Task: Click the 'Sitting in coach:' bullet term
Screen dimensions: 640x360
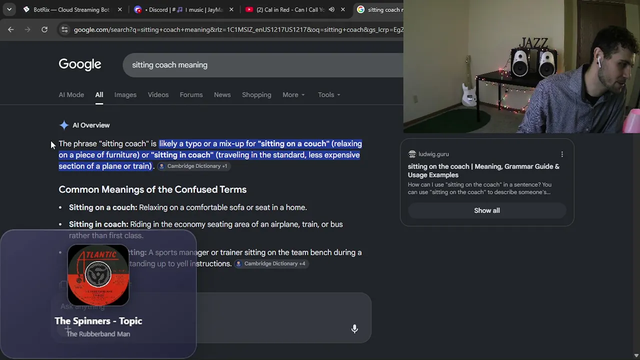Action: [x=98, y=224]
